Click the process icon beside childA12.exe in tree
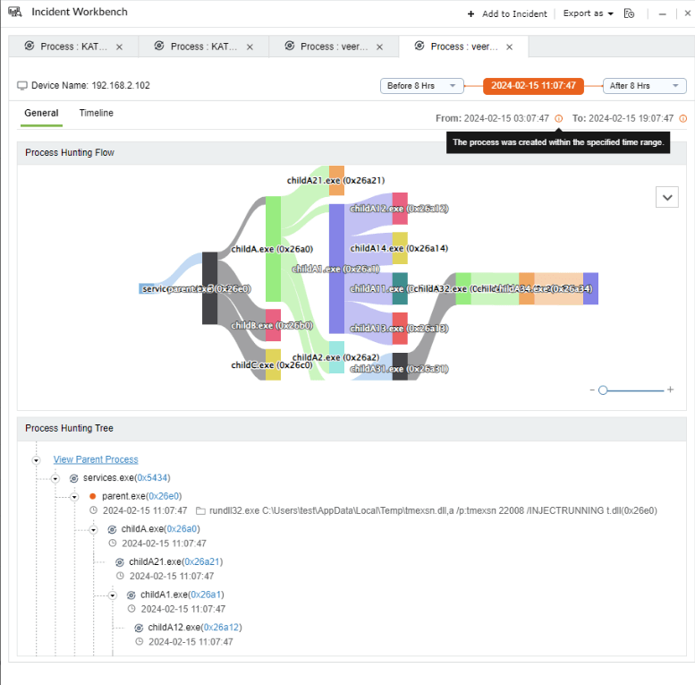695x685 pixels. coord(139,628)
